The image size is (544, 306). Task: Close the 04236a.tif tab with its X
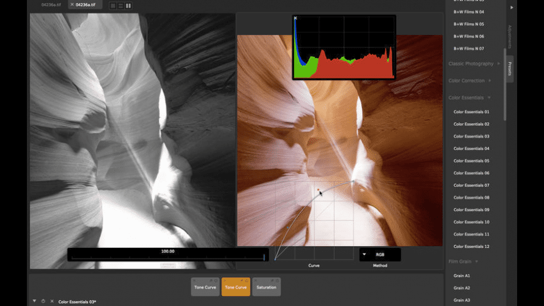72,5
